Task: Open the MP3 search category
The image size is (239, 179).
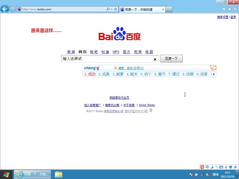Action: tap(116, 52)
